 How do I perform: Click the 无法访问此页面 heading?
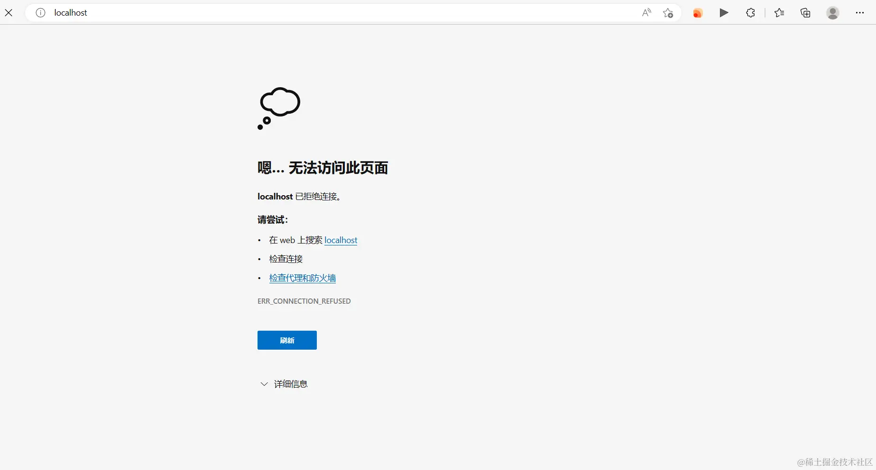pos(323,168)
